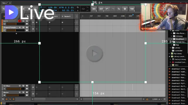
Task: Solo the Master track
Action: point(23,92)
